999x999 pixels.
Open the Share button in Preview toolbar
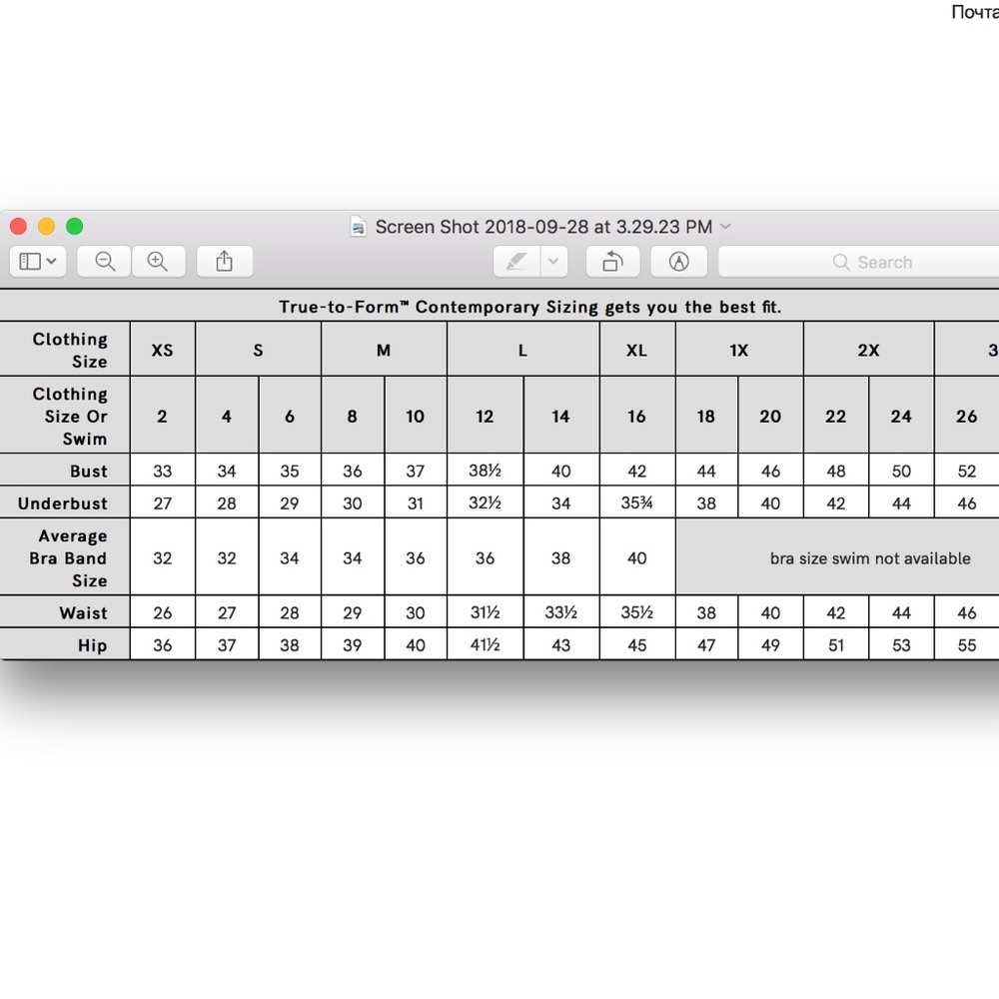[x=224, y=261]
